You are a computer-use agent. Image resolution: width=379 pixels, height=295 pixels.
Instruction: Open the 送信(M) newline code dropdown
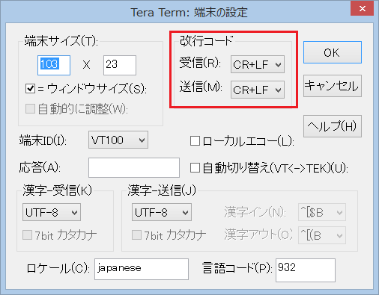click(x=258, y=90)
